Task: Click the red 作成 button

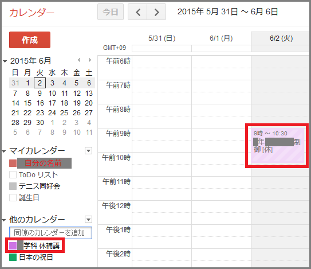Action: pos(30,40)
